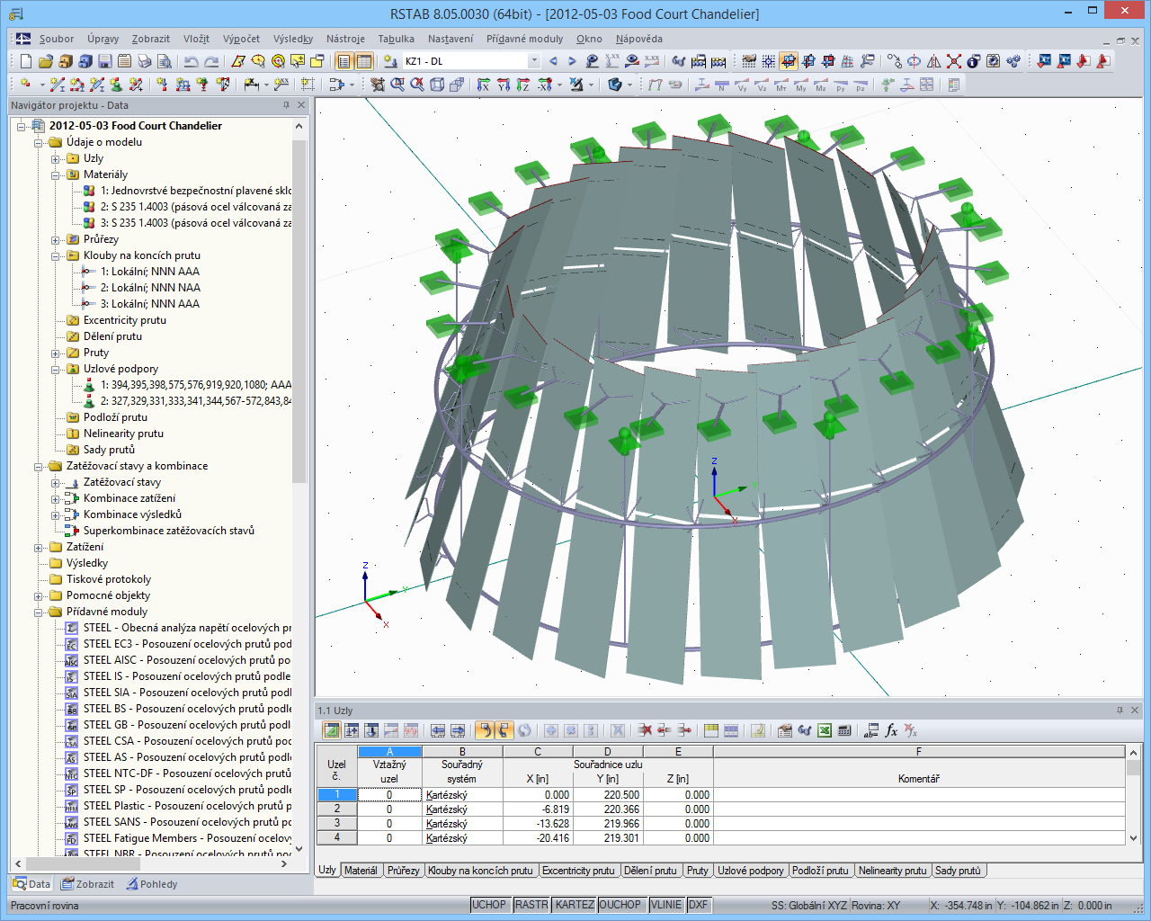Click the Print icon in toolbar
The image size is (1151, 921).
144,61
